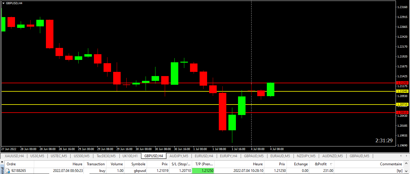
Task: Click the stop loss value 1.20710 in table
Action: (x=185, y=171)
